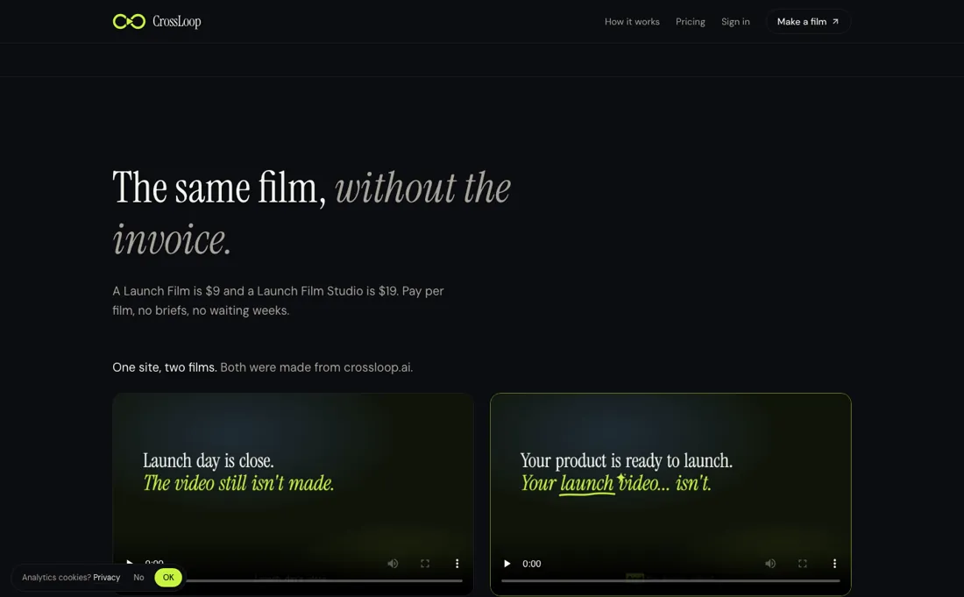Go to the Pricing page

pos(691,22)
